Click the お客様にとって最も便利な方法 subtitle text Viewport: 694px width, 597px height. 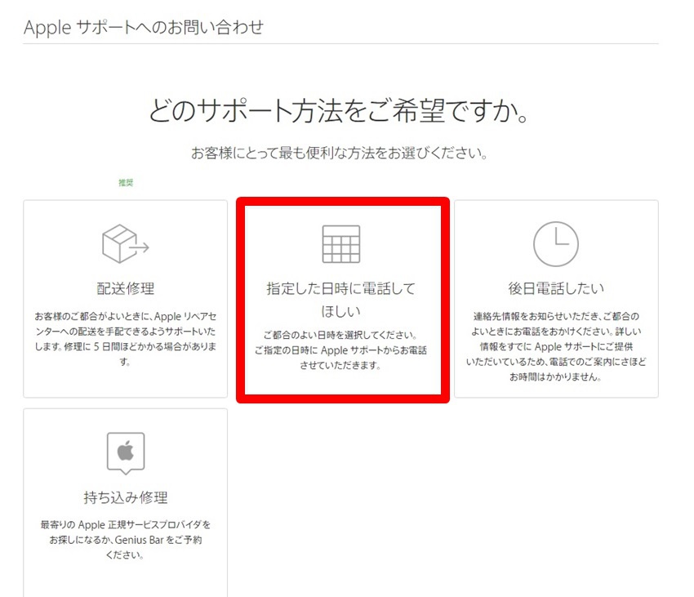[x=340, y=154]
